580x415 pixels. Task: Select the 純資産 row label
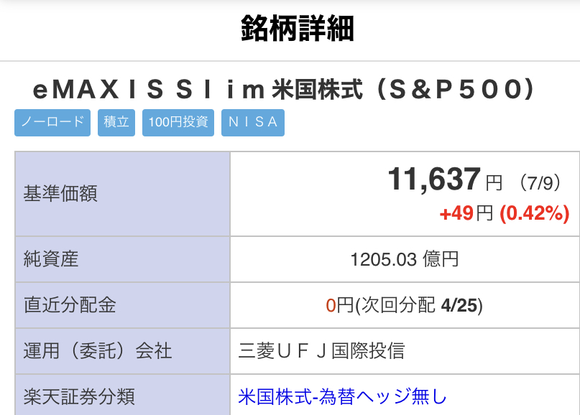click(x=51, y=258)
